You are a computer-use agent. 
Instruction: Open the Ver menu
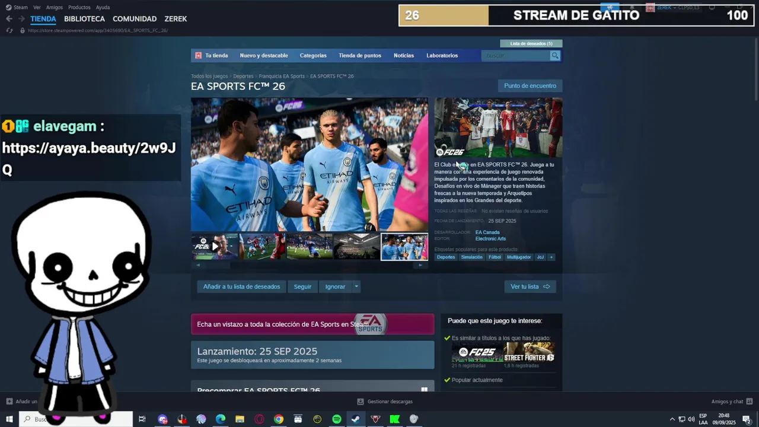(x=37, y=7)
